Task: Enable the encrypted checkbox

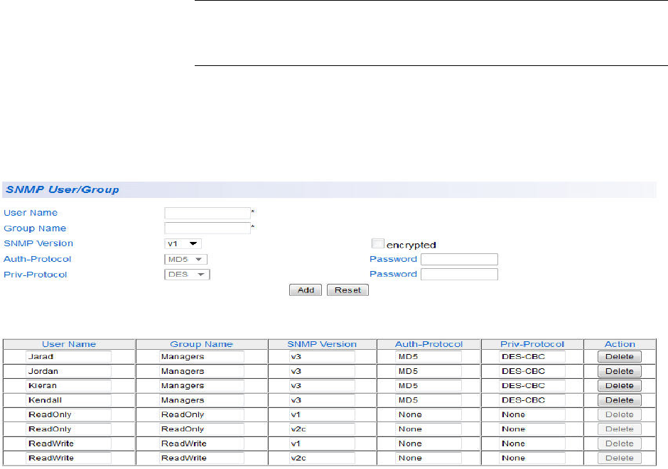Action: 377,244
